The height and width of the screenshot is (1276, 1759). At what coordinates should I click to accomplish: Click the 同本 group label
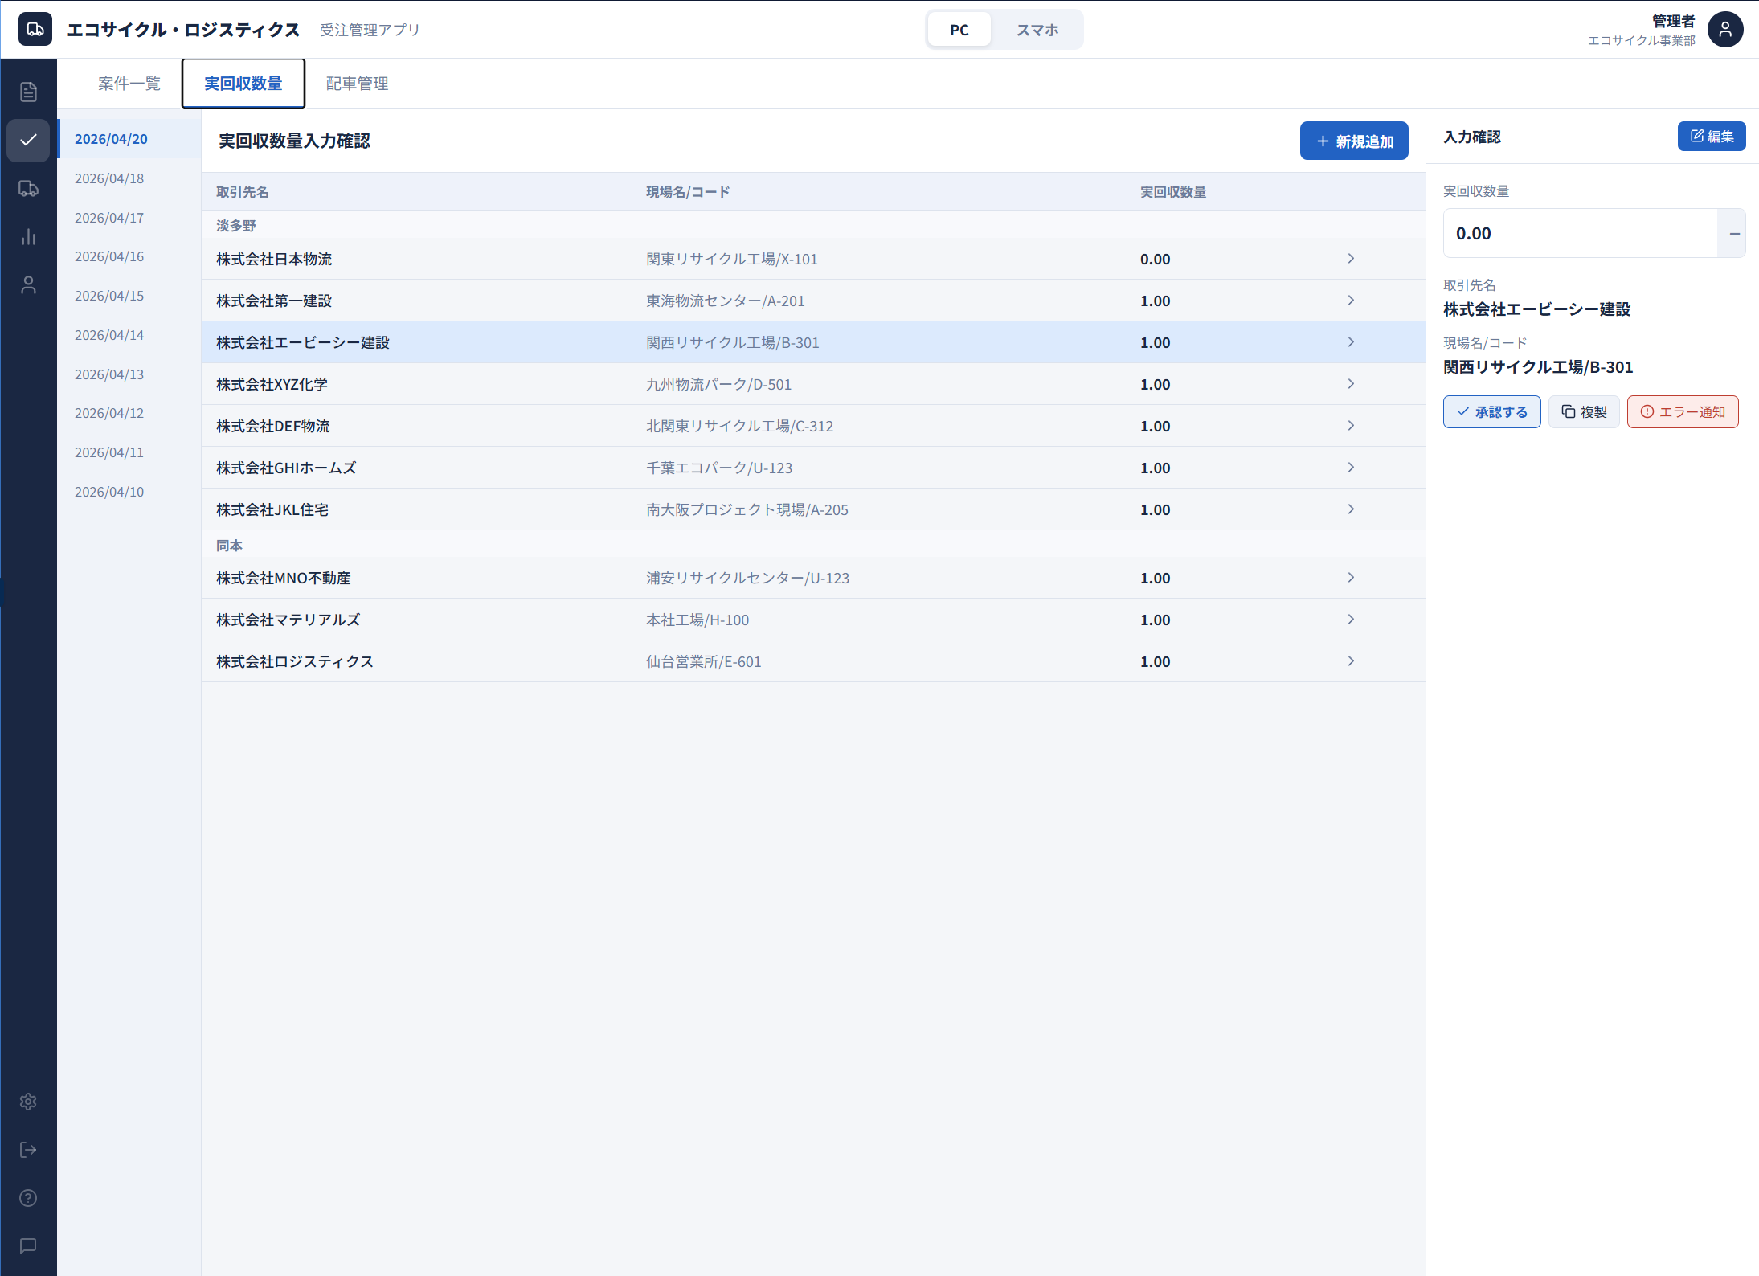(229, 546)
